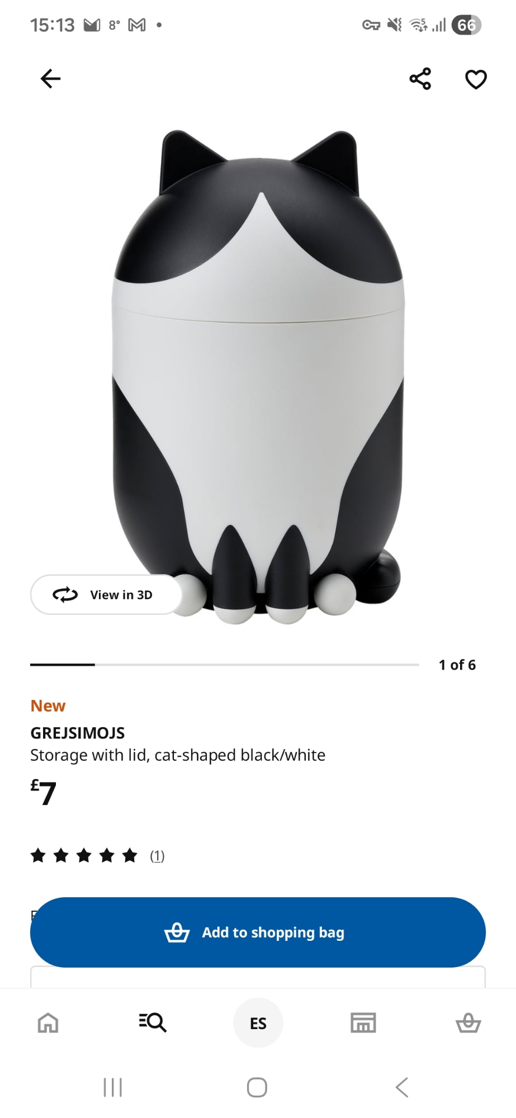516x1118 pixels.
Task: Tap the GREJSIMOJS product name
Action: [x=78, y=733]
